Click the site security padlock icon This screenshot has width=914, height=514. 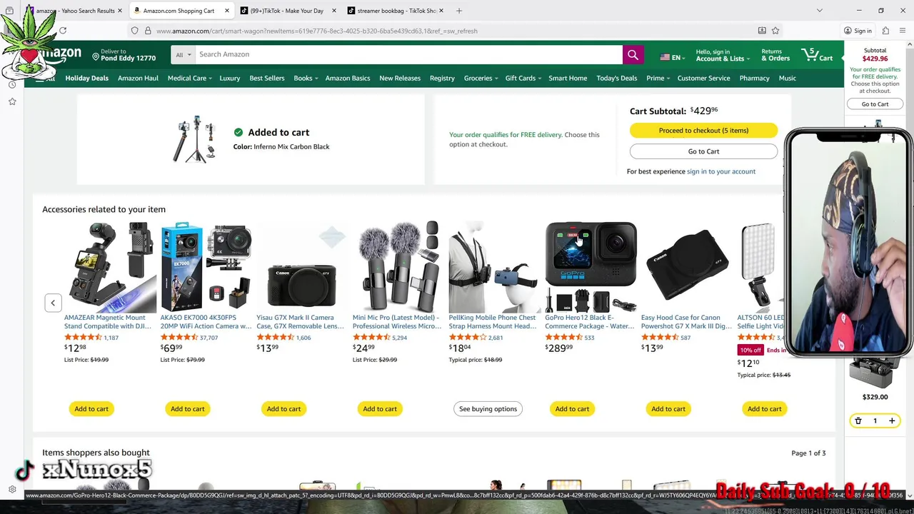point(148,31)
